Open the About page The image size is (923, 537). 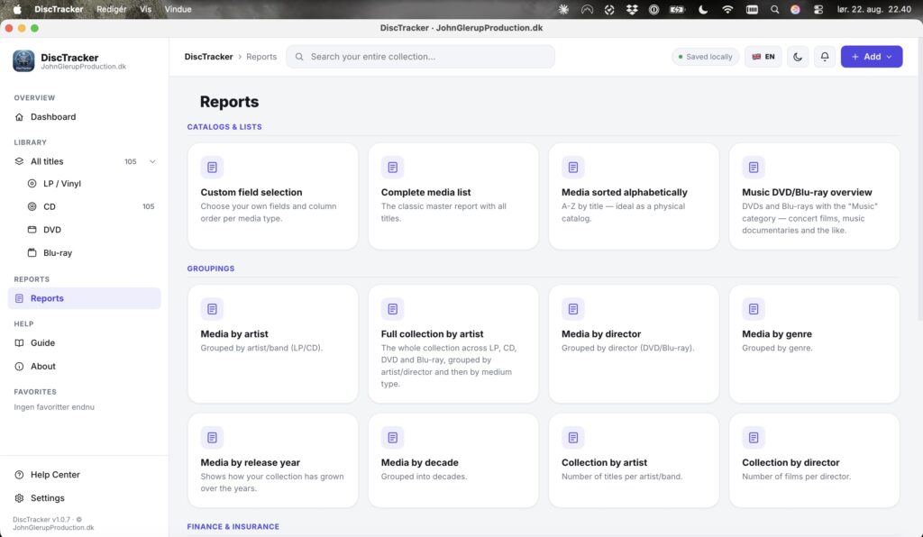(84, 366)
